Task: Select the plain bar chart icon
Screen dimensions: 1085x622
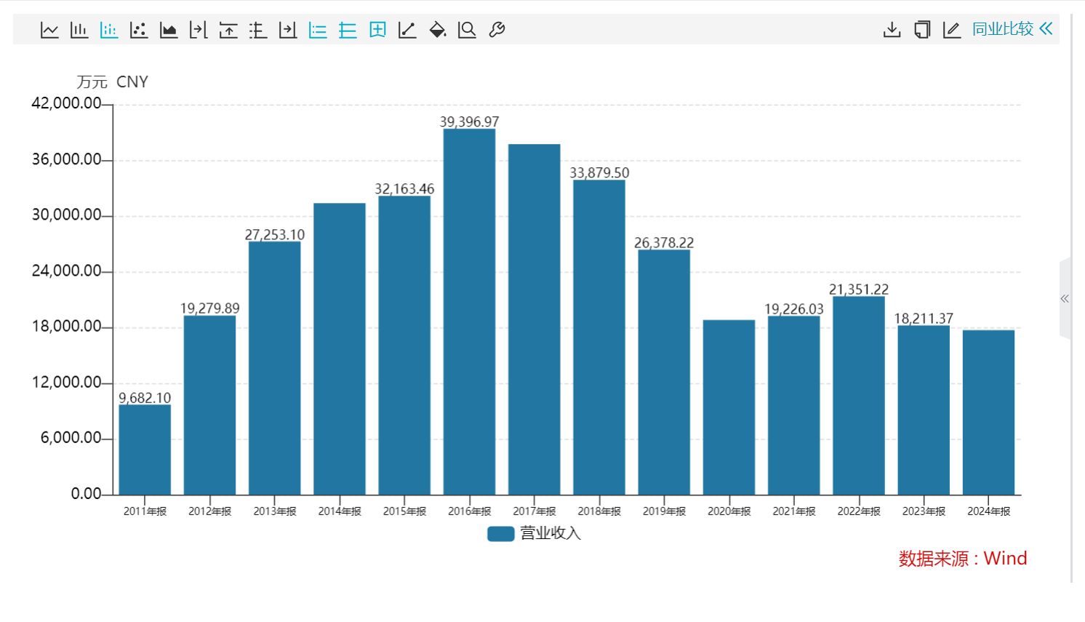Action: (x=79, y=30)
